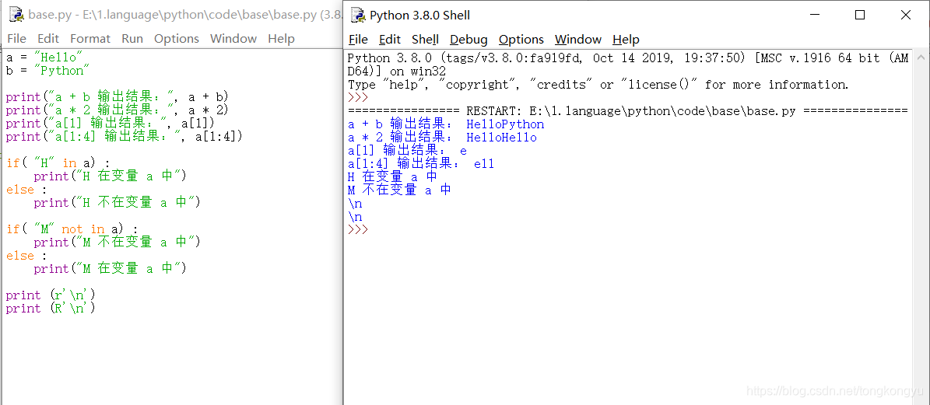Open Help menu in Python Shell
Image resolution: width=930 pixels, height=405 pixels.
pos(626,40)
